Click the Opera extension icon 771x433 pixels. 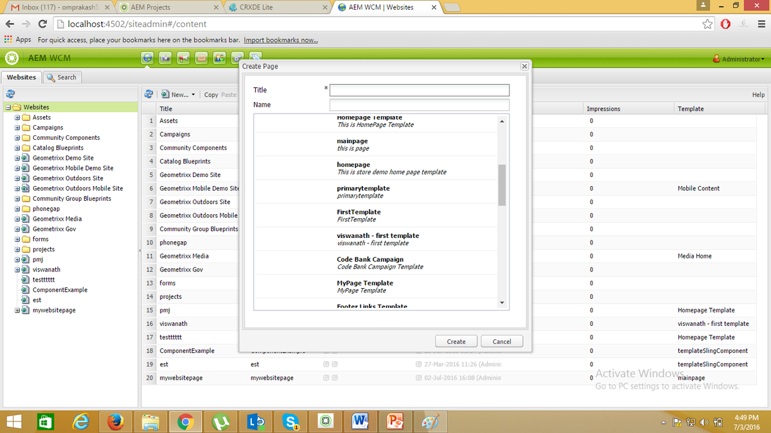point(725,24)
